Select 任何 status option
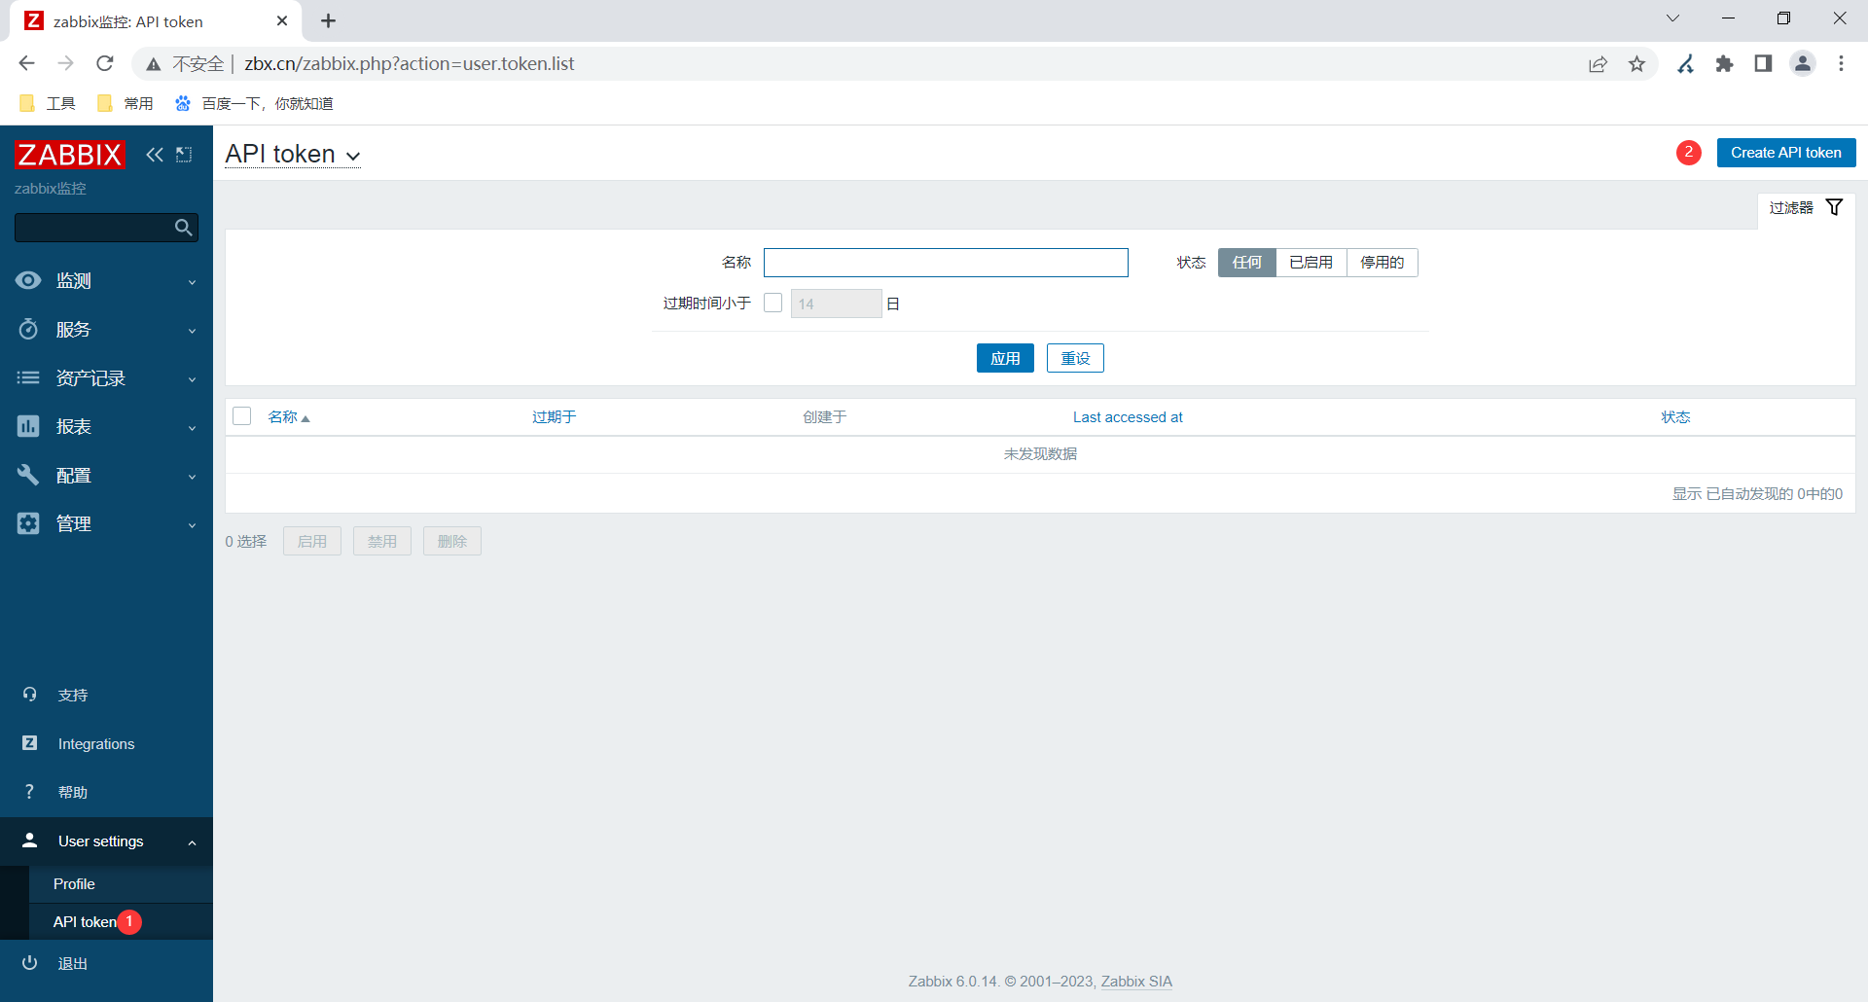This screenshot has width=1868, height=1002. click(x=1247, y=263)
